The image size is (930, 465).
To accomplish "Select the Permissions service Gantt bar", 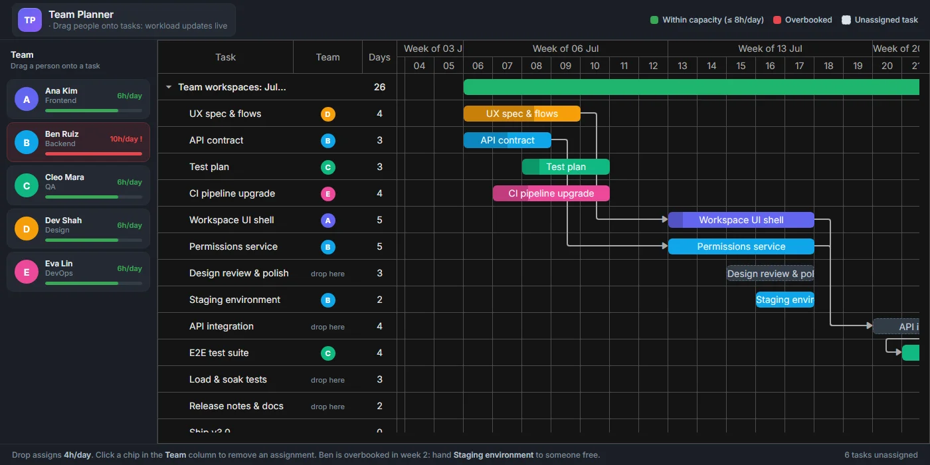I will coord(741,246).
